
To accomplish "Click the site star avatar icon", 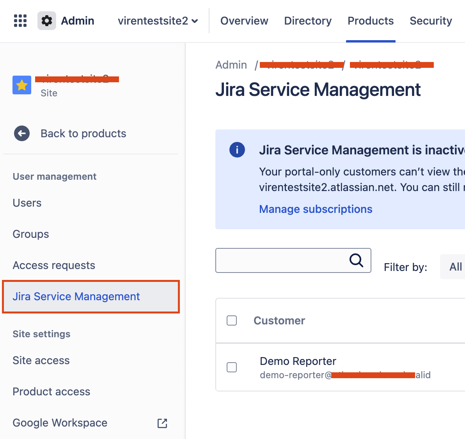I will [x=21, y=85].
